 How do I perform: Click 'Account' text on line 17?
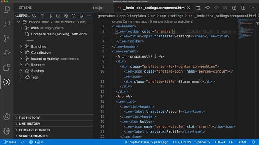click(x=173, y=112)
